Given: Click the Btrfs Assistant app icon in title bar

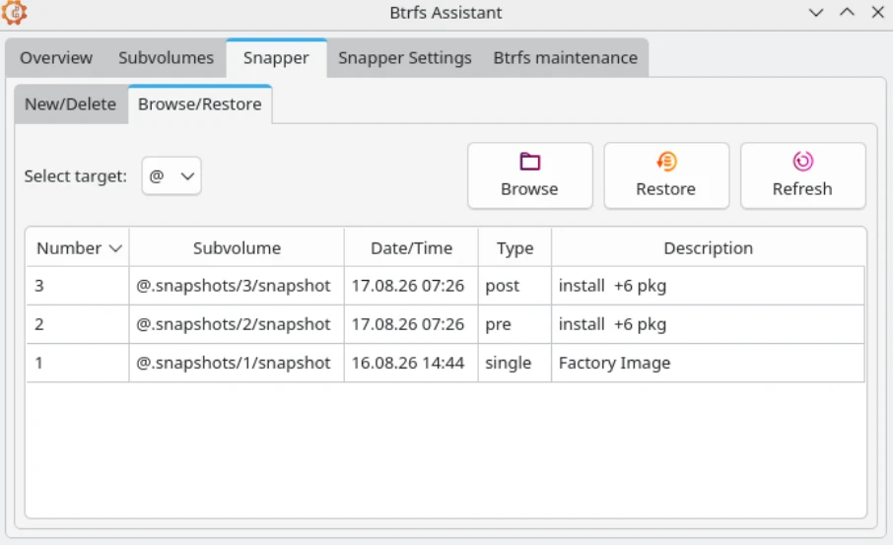Looking at the screenshot, I should 14,12.
